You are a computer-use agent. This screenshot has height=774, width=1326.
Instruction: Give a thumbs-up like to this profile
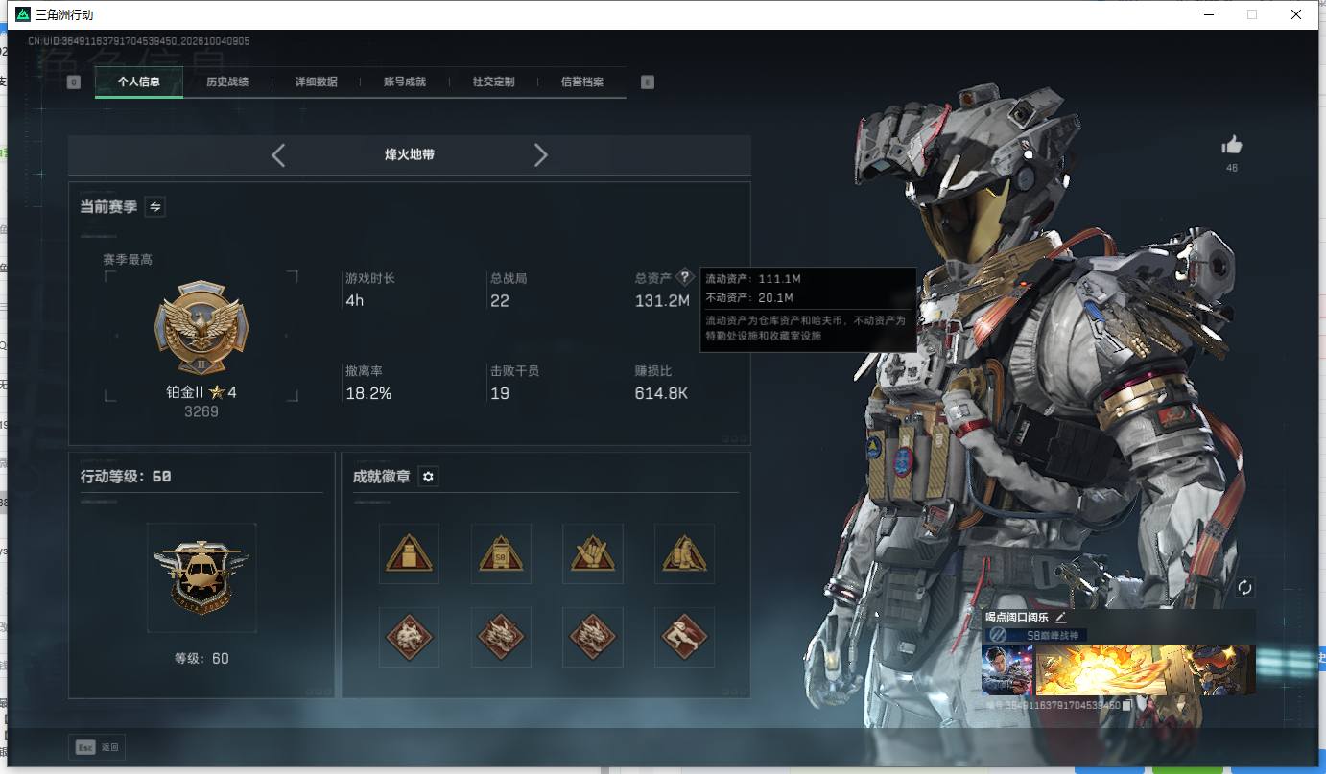[x=1232, y=145]
